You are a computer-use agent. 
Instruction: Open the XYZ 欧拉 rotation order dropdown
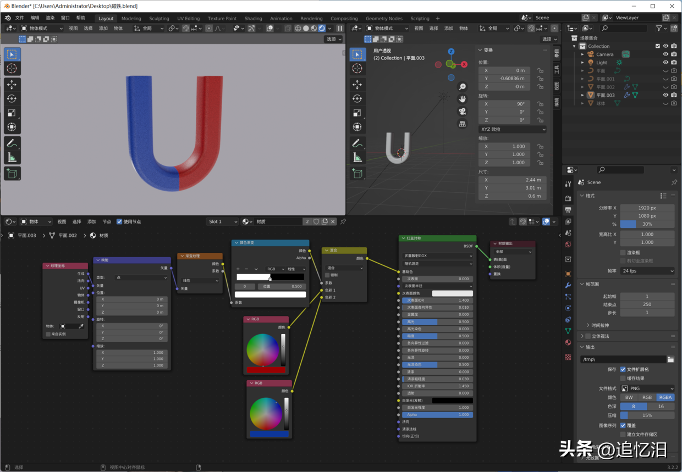pos(512,129)
